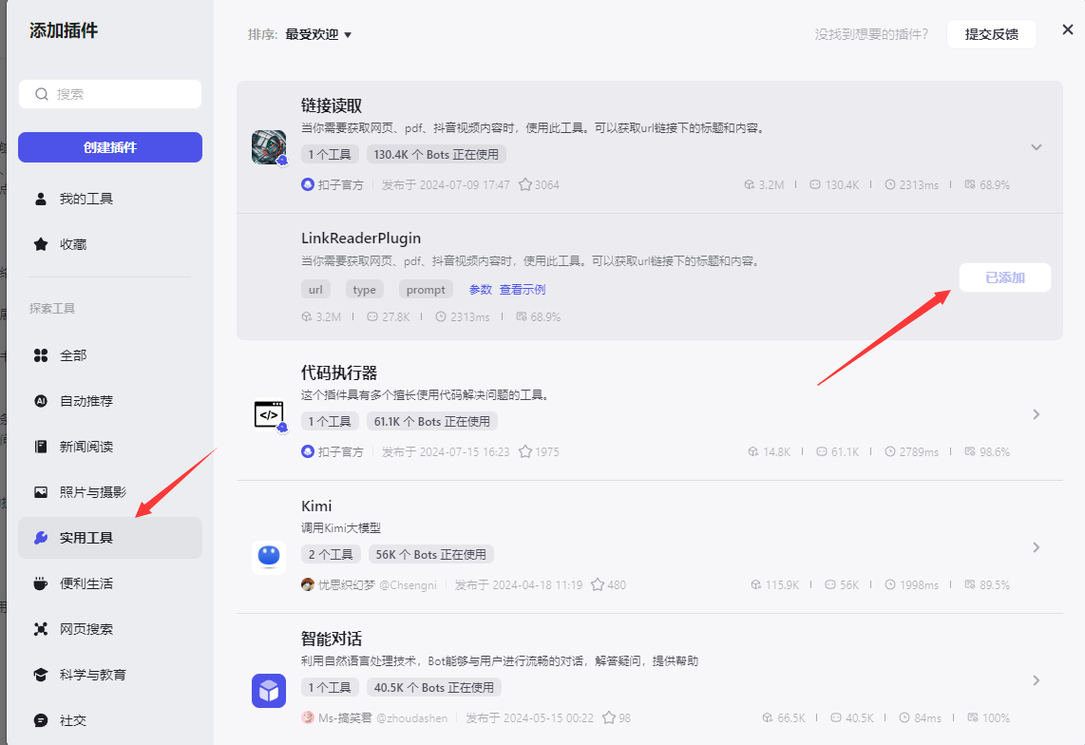
Task: Click the 智能对话 plugin title
Action: point(332,639)
